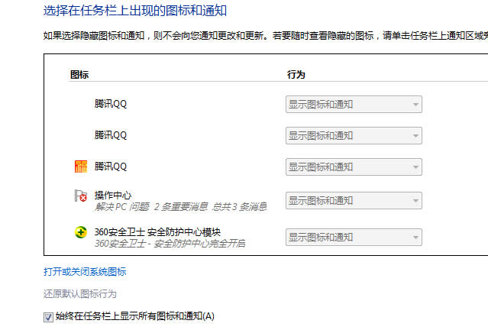Select the first 腾讯QQ entry name

coord(111,104)
